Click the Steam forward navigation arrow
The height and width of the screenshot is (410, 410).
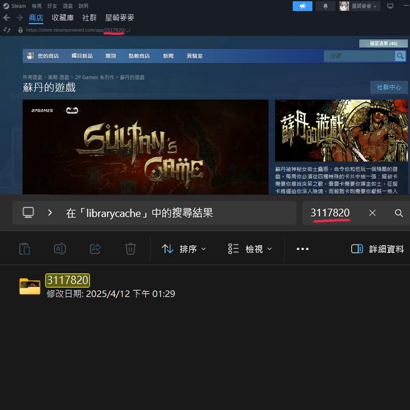(x=19, y=18)
